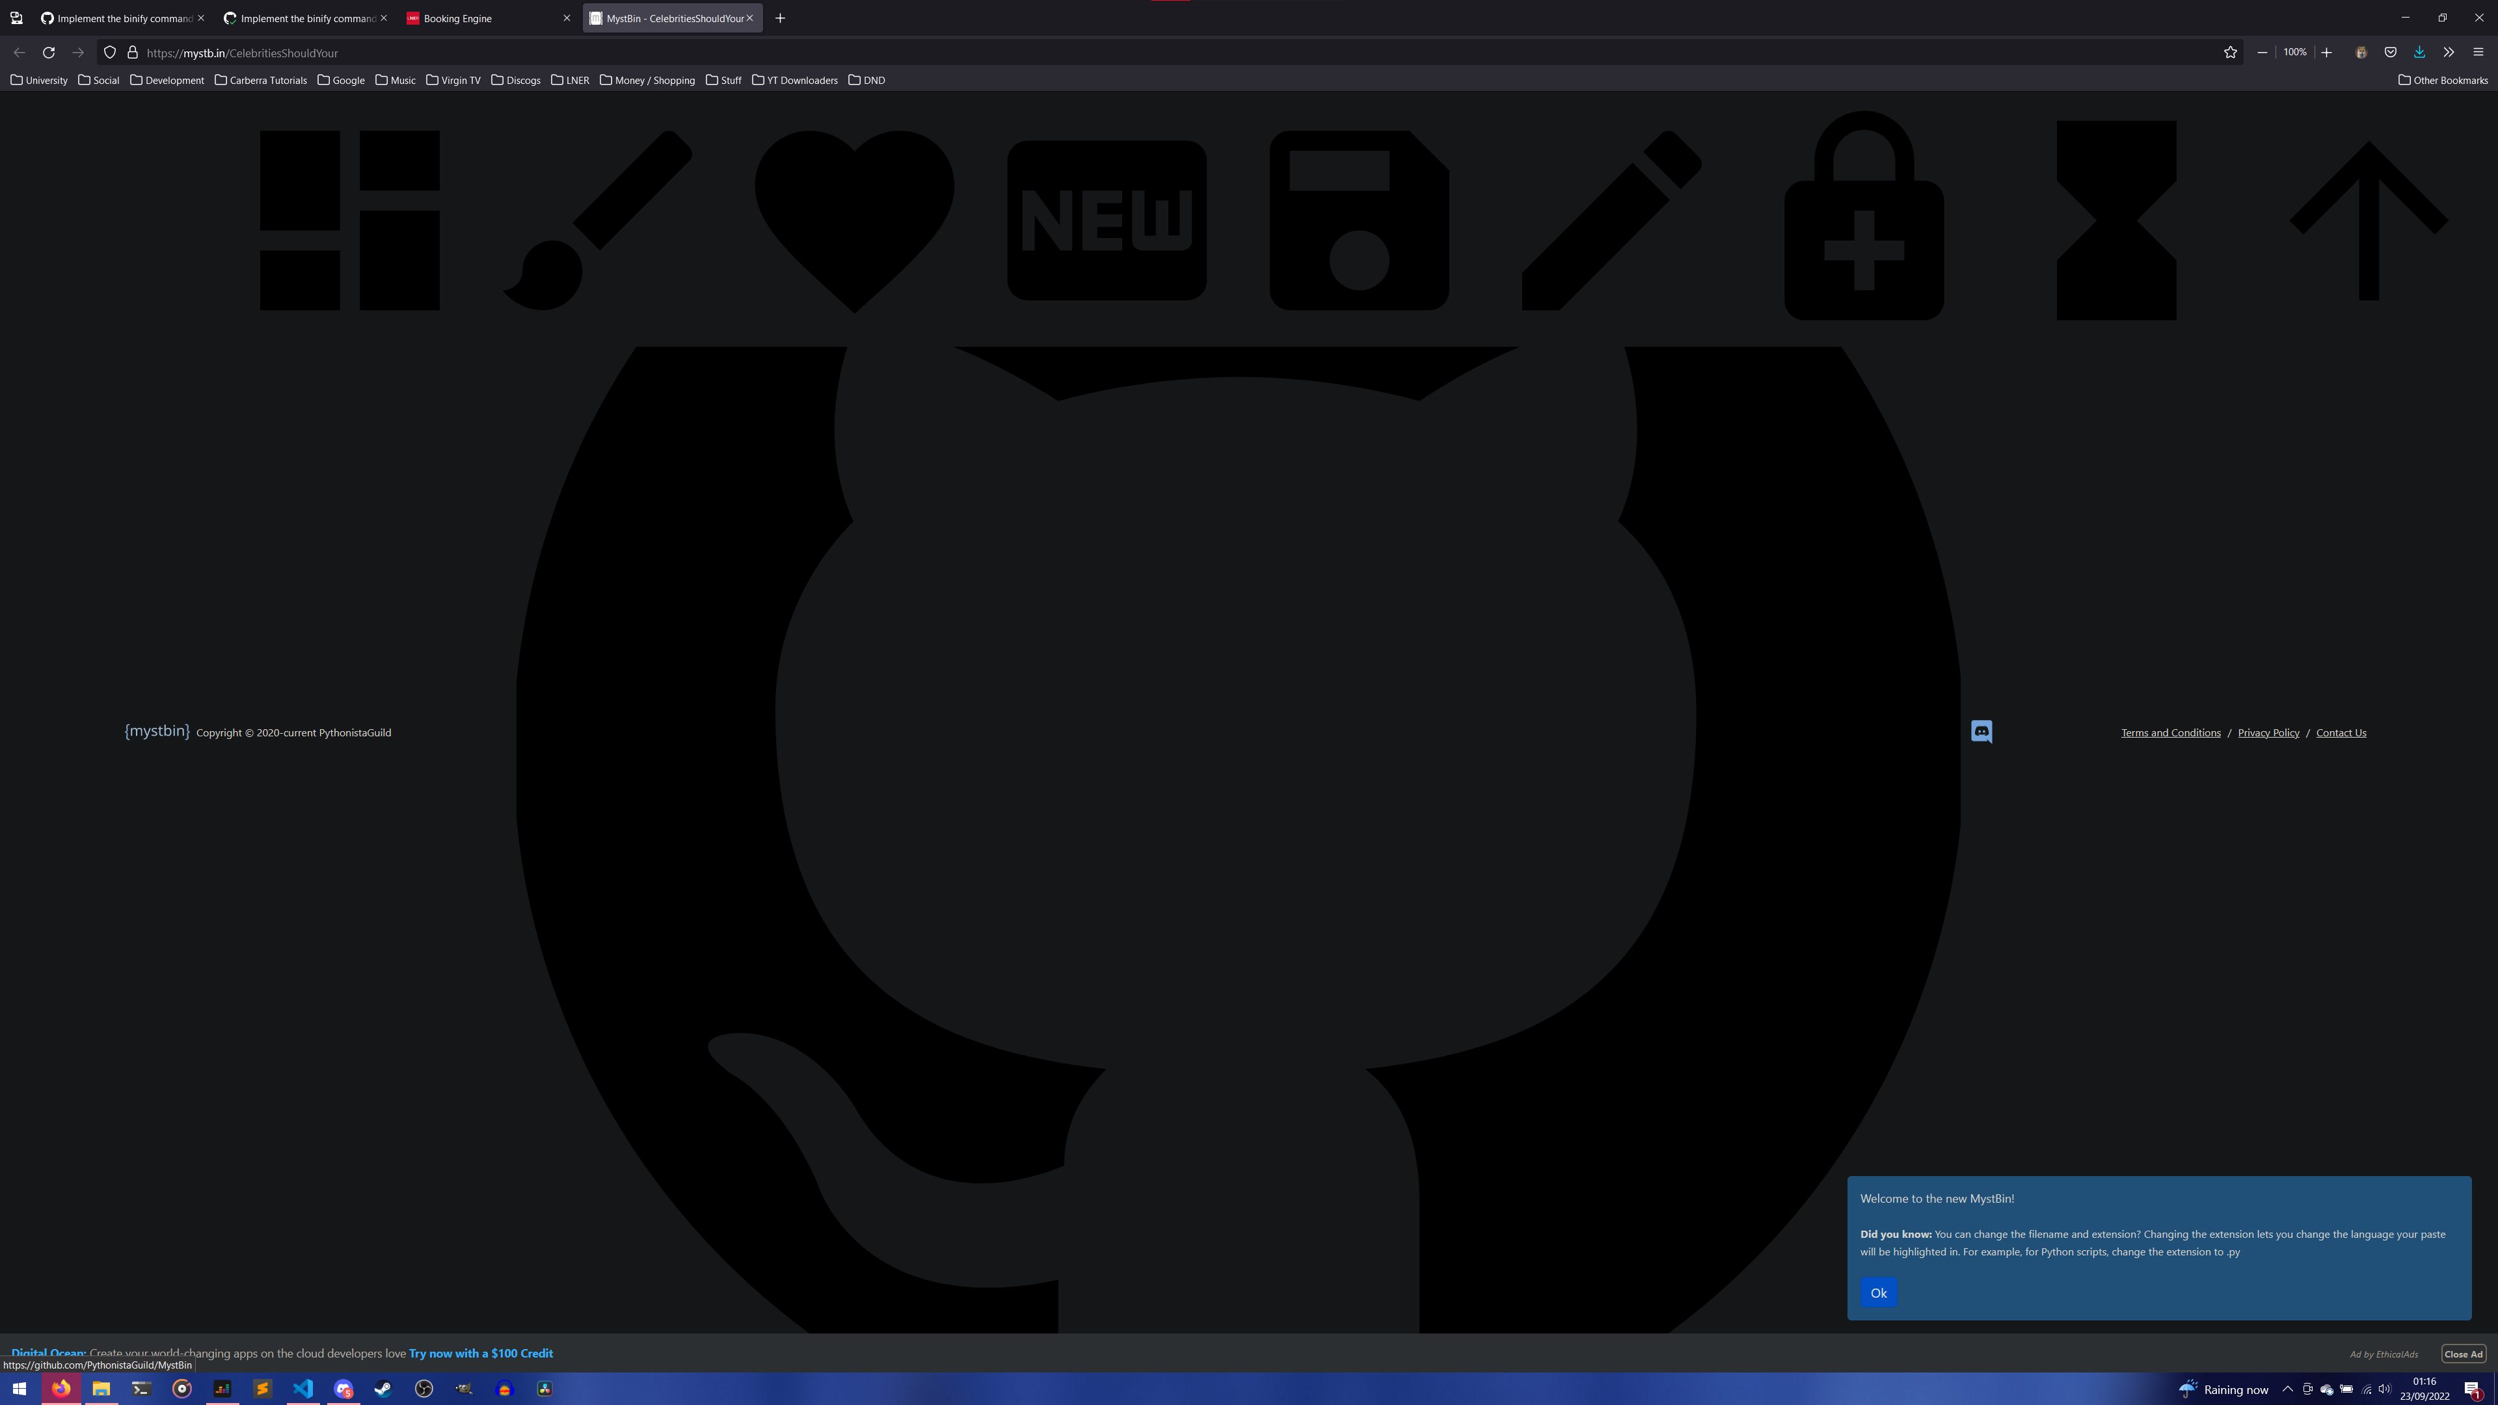The height and width of the screenshot is (1405, 2498).
Task: Click the padlock password icon
Action: pos(1863,223)
